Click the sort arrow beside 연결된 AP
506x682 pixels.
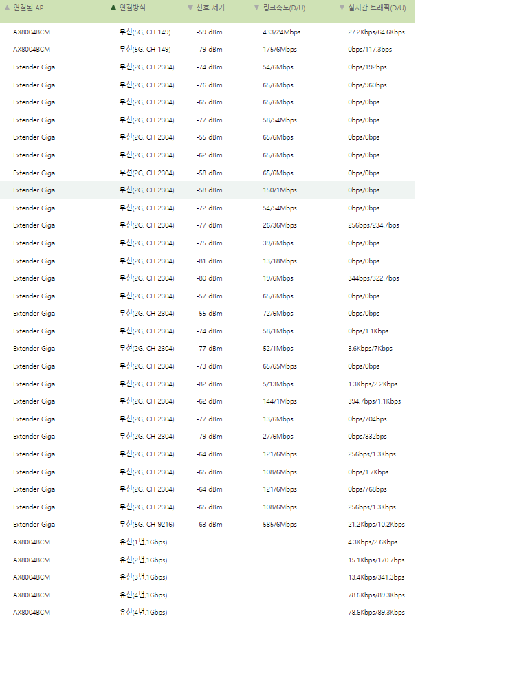[x=7, y=8]
